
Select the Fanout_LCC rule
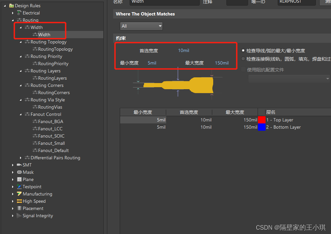click(50, 129)
